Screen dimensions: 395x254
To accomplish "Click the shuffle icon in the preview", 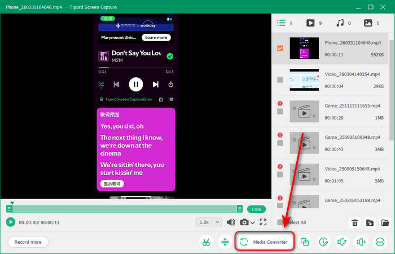I will coord(101,85).
